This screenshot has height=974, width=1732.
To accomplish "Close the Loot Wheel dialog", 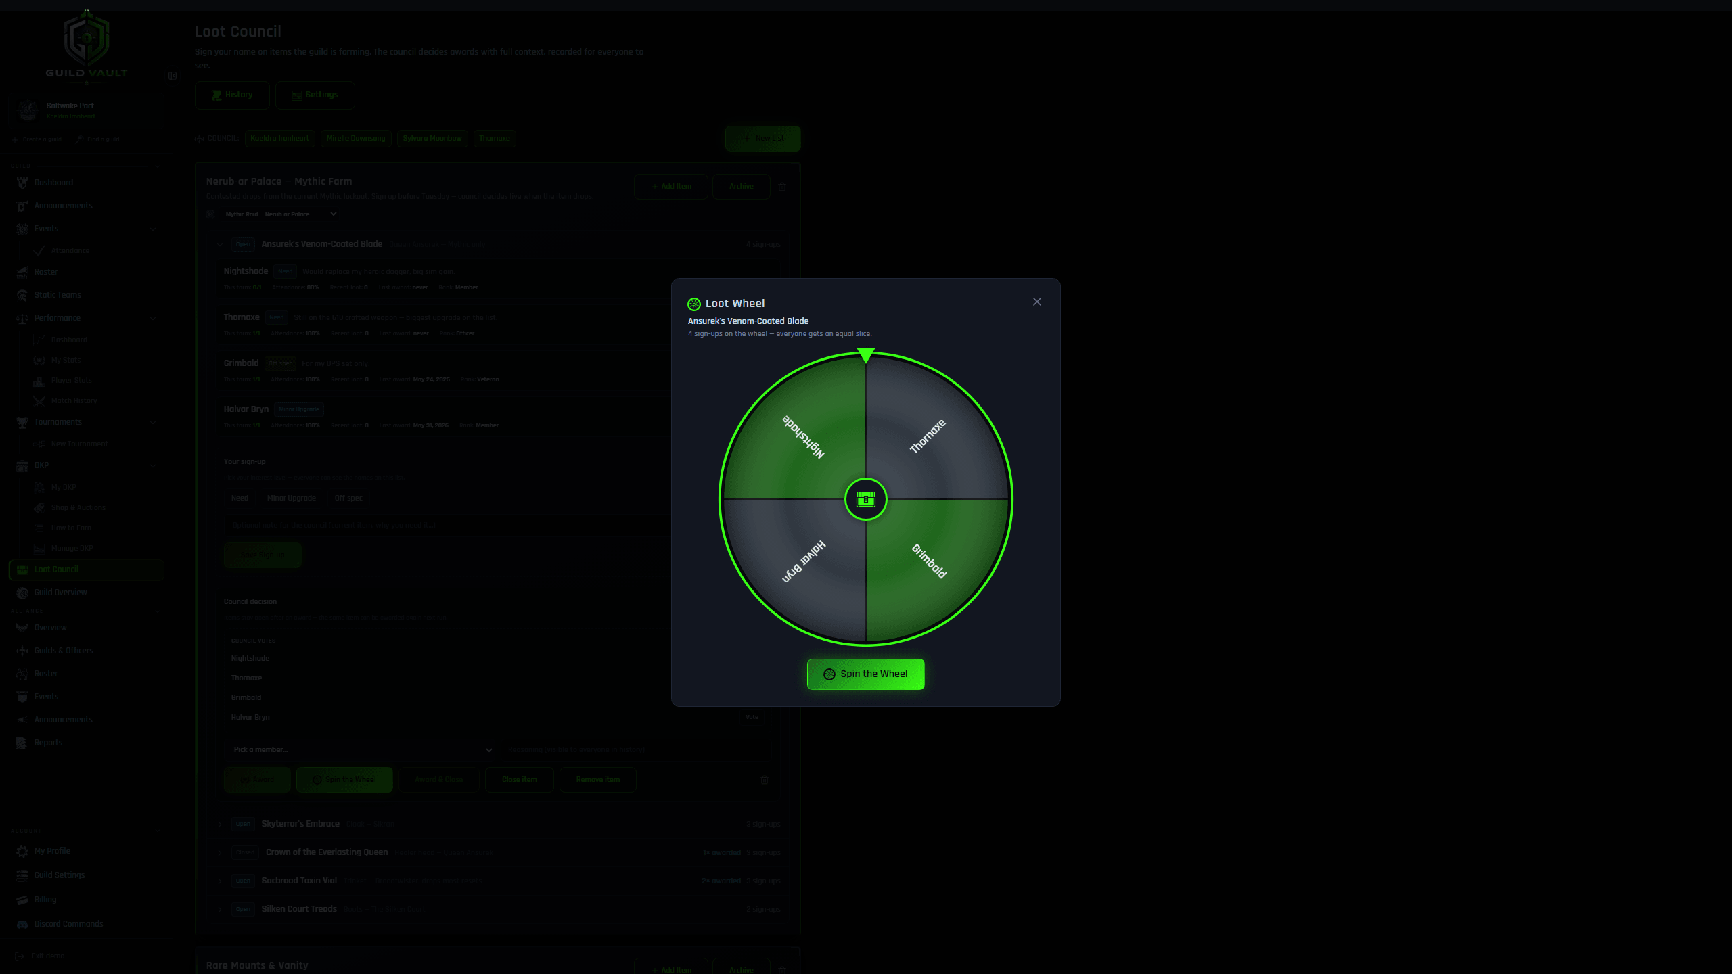I will coord(1037,302).
